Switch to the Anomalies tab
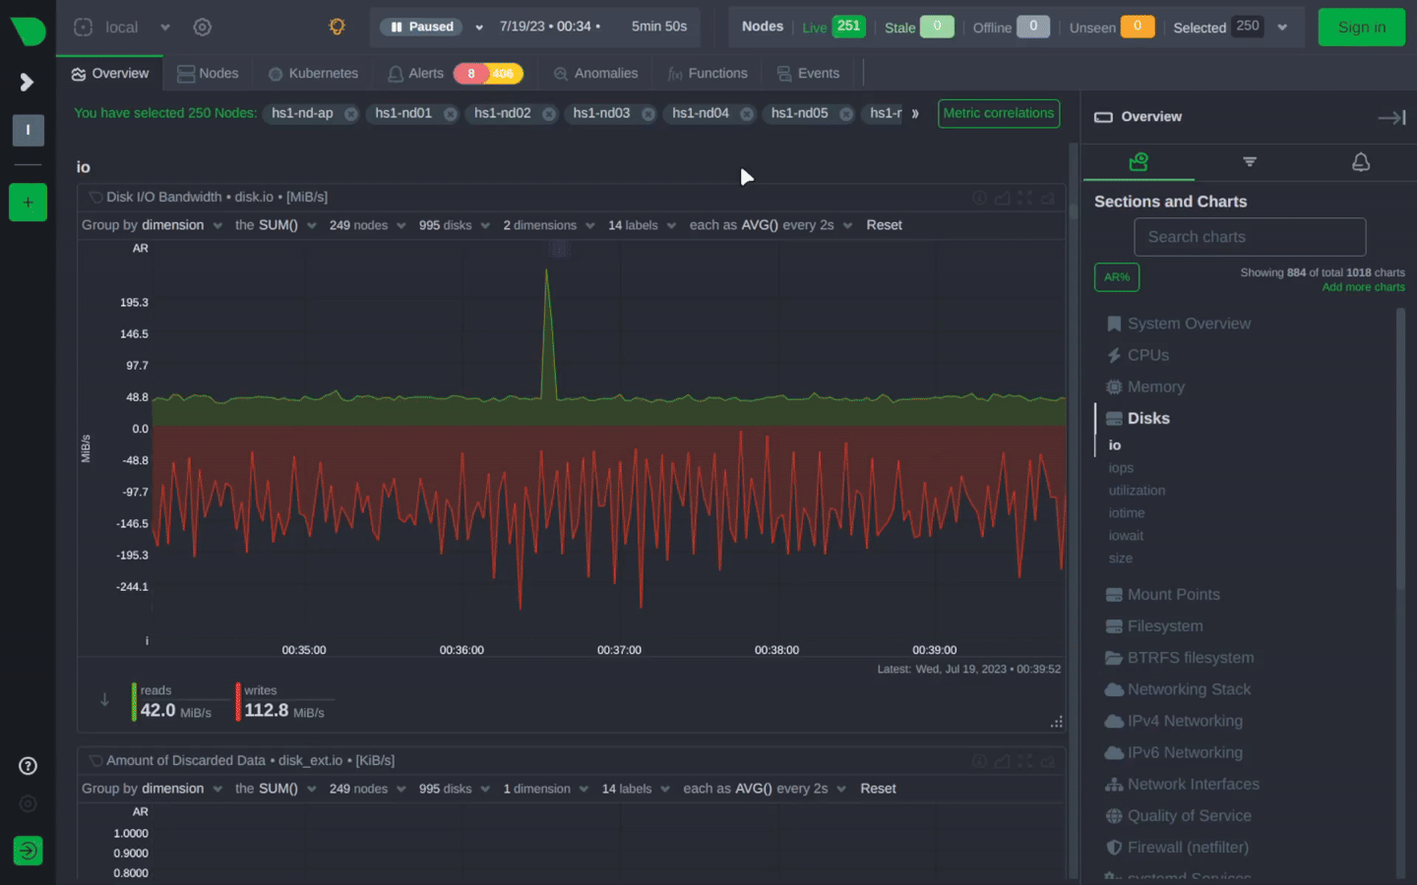This screenshot has height=885, width=1417. (x=594, y=73)
